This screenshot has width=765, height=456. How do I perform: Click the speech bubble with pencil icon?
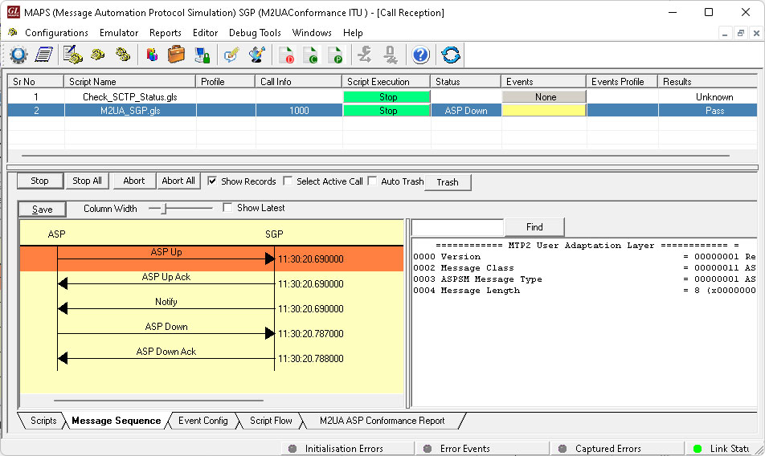[231, 55]
